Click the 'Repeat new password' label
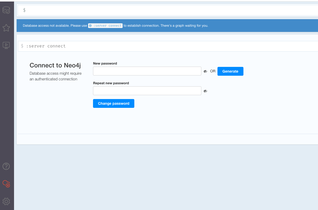 (111, 83)
